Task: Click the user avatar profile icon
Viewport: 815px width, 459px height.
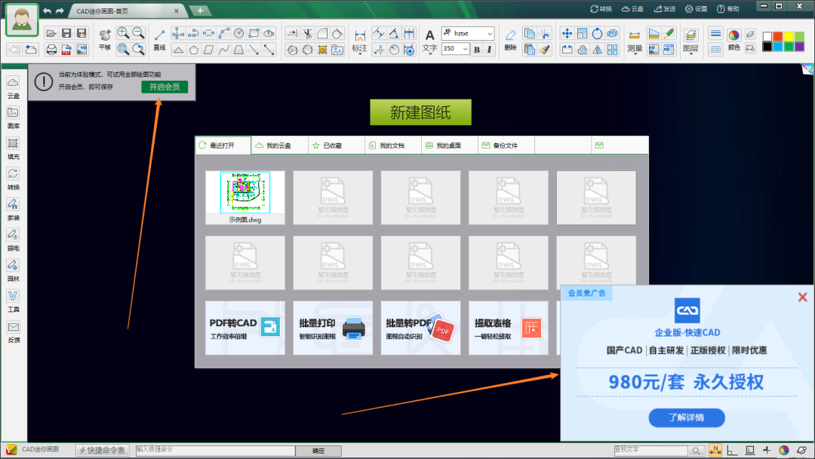Action: (22, 20)
